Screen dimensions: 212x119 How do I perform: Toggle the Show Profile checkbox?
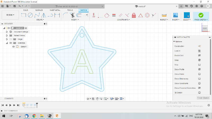tap(199, 69)
